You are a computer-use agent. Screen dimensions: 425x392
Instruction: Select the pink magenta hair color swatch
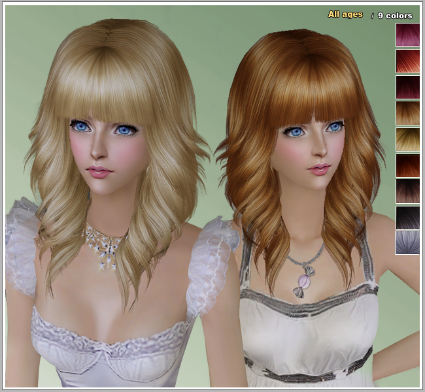407,35
